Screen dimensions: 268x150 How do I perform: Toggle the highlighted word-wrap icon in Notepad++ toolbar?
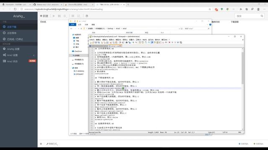pos(152,42)
